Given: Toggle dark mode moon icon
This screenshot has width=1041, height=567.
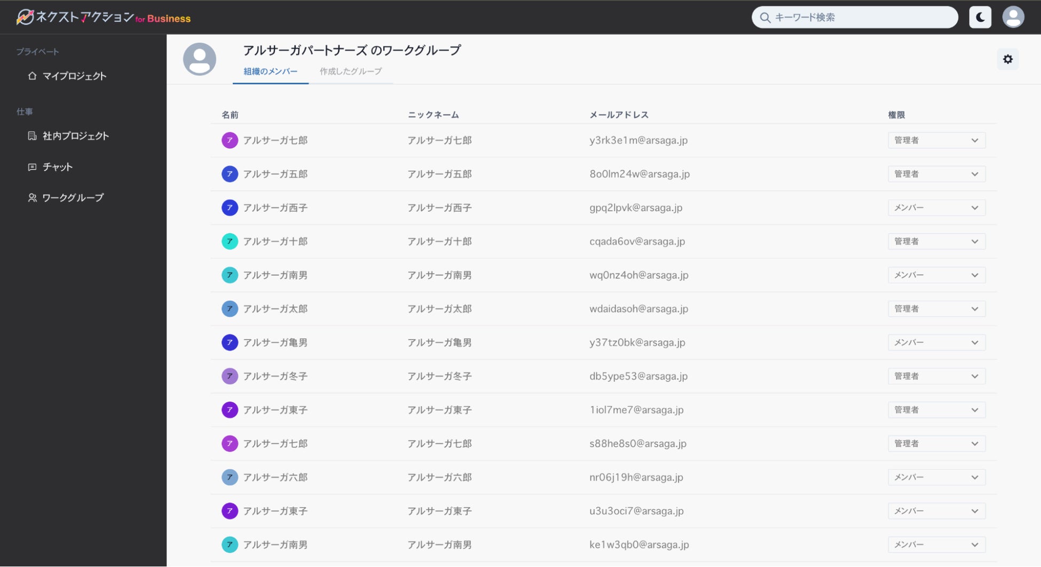Looking at the screenshot, I should click(980, 17).
